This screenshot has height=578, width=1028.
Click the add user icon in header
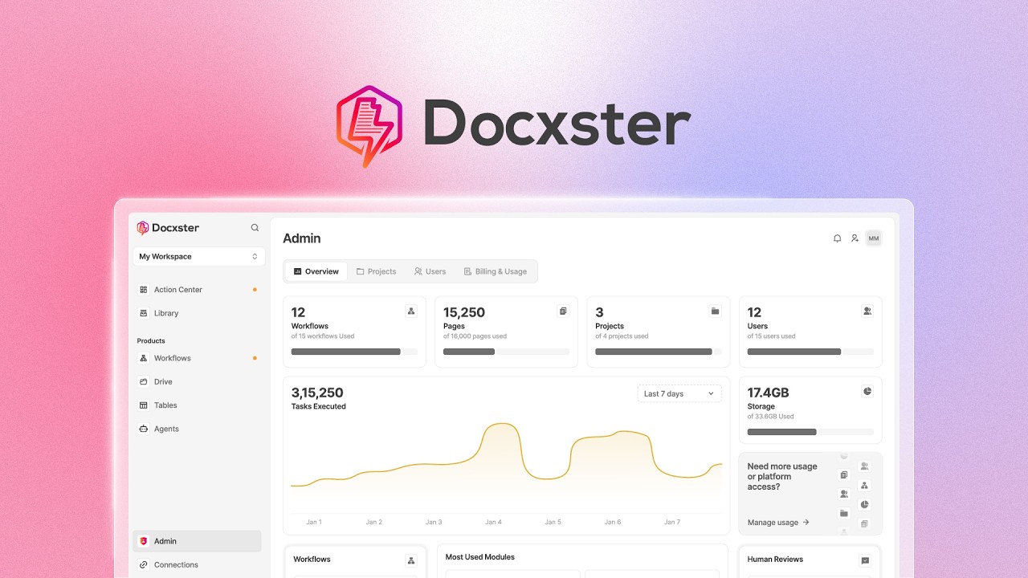855,238
